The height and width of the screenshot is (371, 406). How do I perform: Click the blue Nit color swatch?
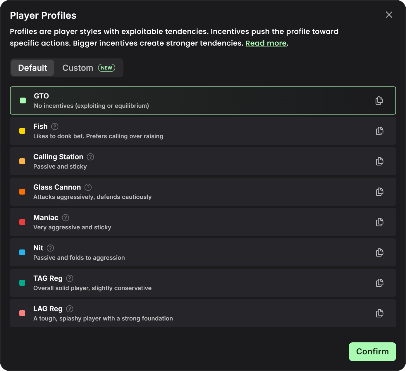pyautogui.click(x=22, y=252)
